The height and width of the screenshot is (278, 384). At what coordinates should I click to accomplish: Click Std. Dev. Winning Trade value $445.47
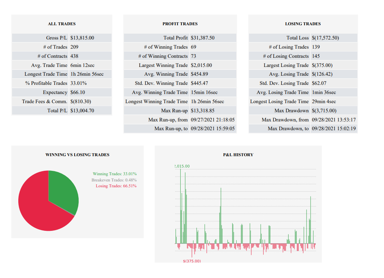(x=199, y=83)
